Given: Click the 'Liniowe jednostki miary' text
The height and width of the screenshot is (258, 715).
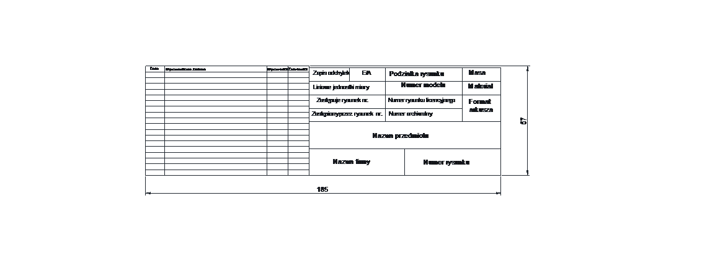Looking at the screenshot, I should coord(341,88).
